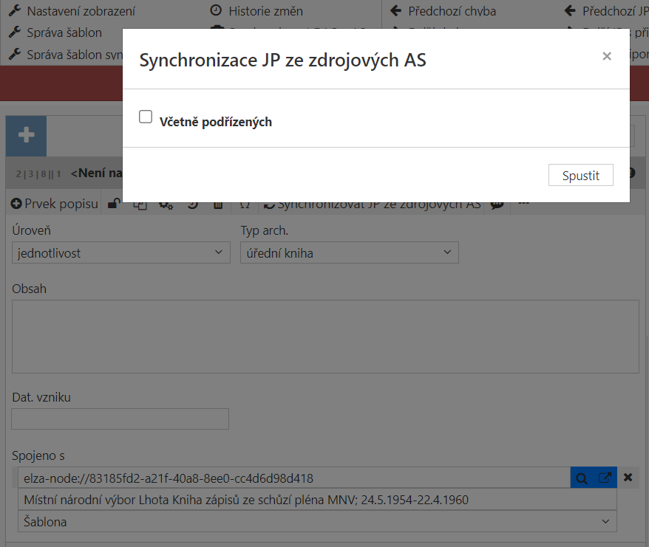Open the comment speech bubble icon
Viewport: 649px width, 547px height.
click(497, 203)
